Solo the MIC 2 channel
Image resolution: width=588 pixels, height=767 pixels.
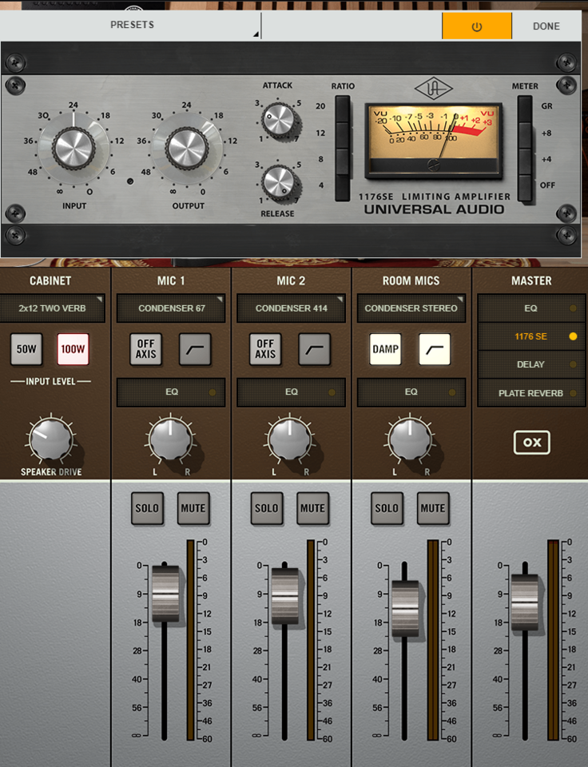(x=267, y=508)
